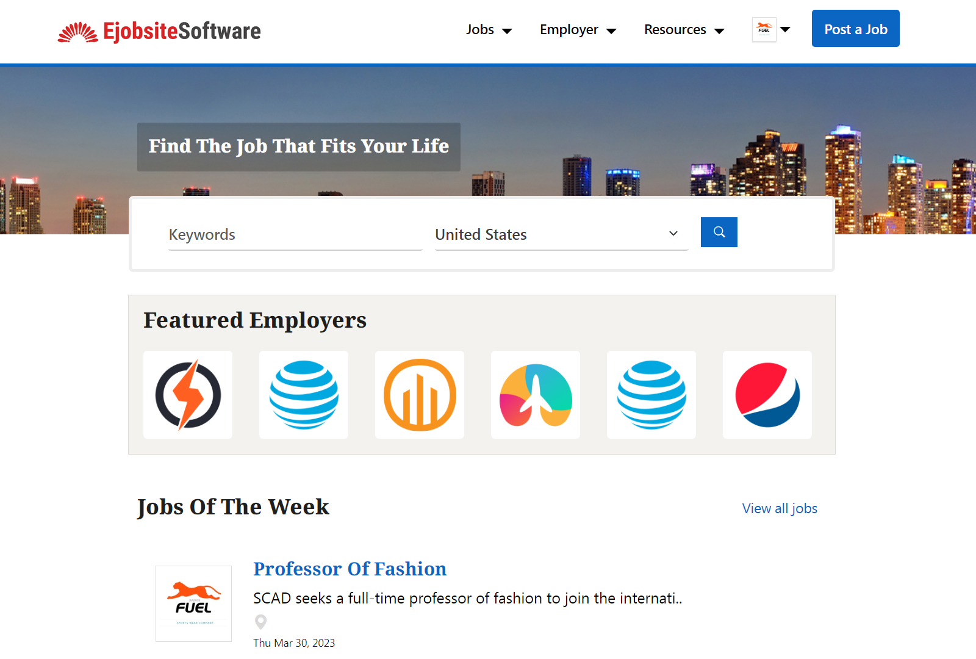This screenshot has height=659, width=976.
Task: Click the Fuel company logo thumbnail in listing
Action: [x=193, y=603]
